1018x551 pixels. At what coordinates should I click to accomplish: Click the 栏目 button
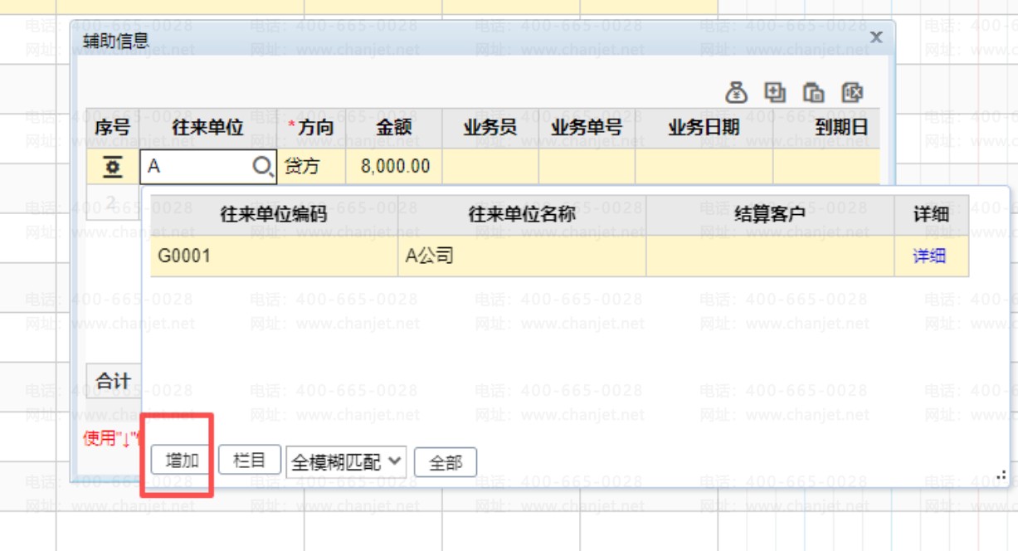click(x=249, y=460)
